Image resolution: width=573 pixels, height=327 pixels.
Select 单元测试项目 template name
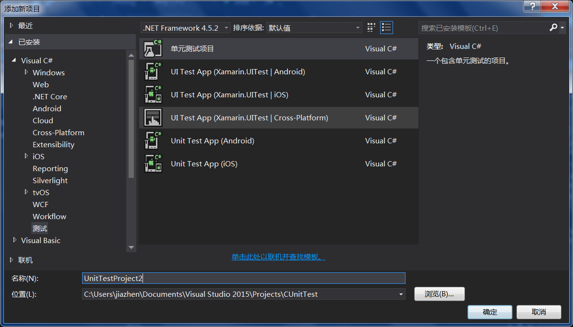tap(192, 49)
